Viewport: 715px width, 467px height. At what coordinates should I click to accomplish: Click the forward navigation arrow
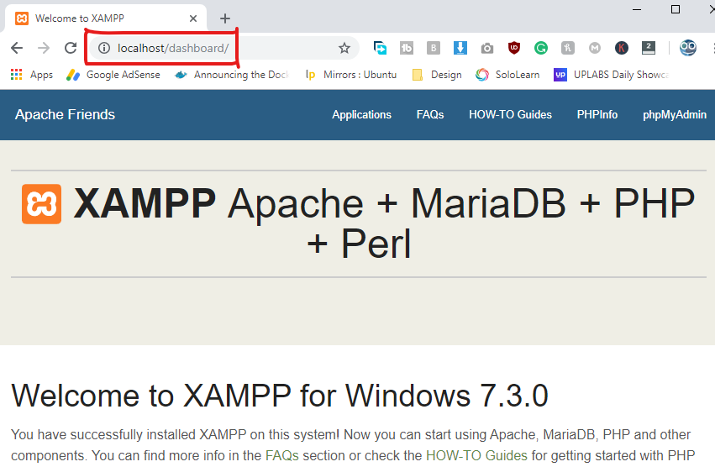pos(44,48)
